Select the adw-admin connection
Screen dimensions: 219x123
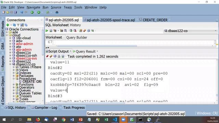24,44
